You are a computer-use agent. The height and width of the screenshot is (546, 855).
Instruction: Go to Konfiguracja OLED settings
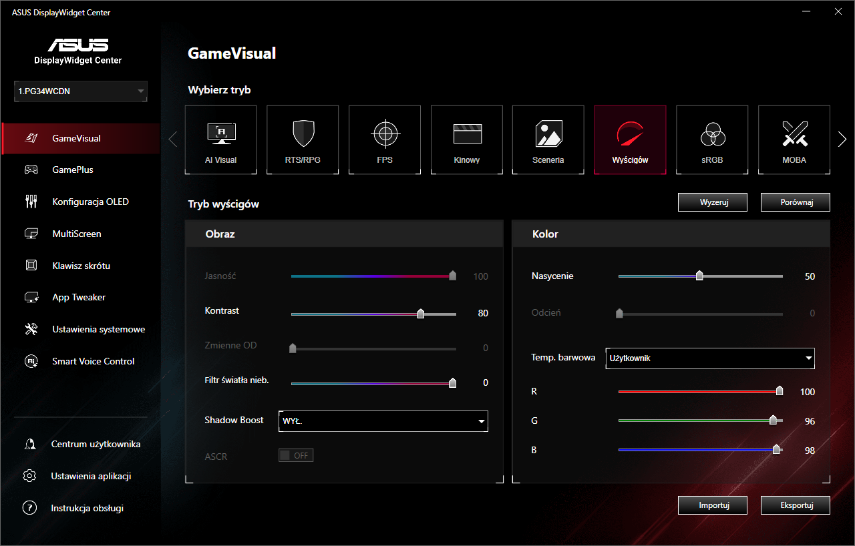click(x=90, y=202)
